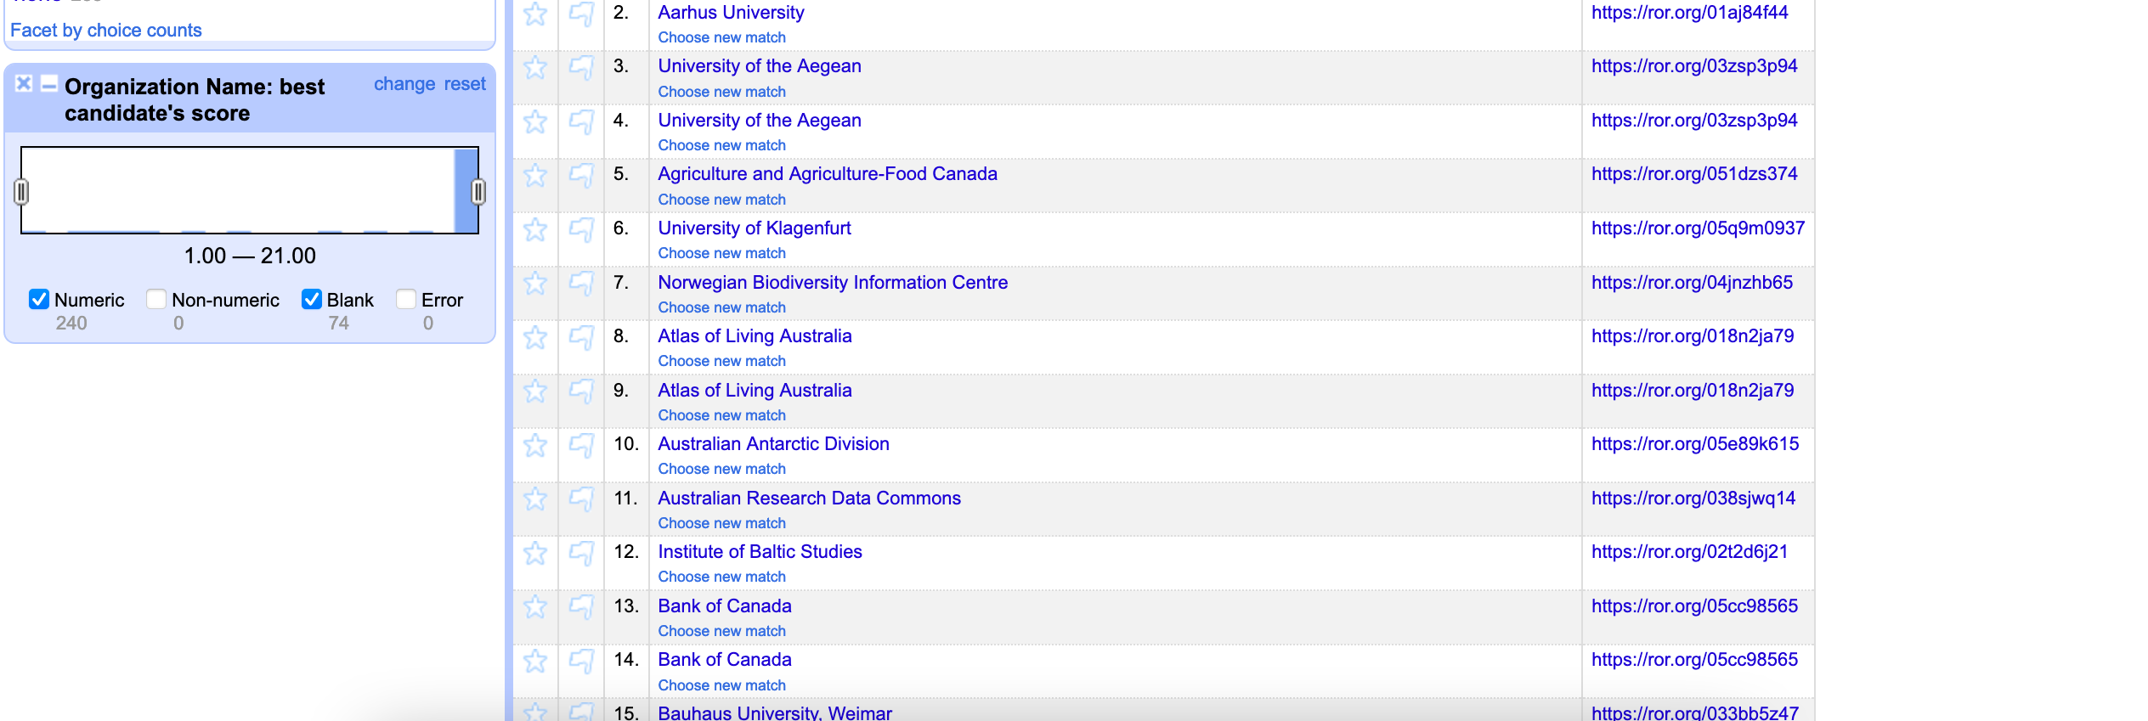
Task: Choose new match for University of Klagenfurt
Action: pyautogui.click(x=722, y=253)
